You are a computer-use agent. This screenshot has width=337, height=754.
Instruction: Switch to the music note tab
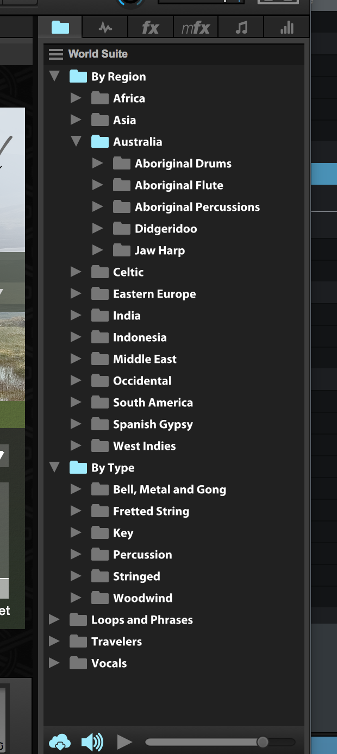(241, 27)
